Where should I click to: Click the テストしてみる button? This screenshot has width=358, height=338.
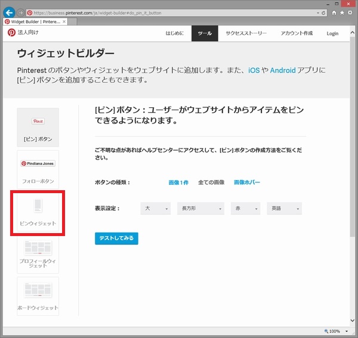(116, 238)
